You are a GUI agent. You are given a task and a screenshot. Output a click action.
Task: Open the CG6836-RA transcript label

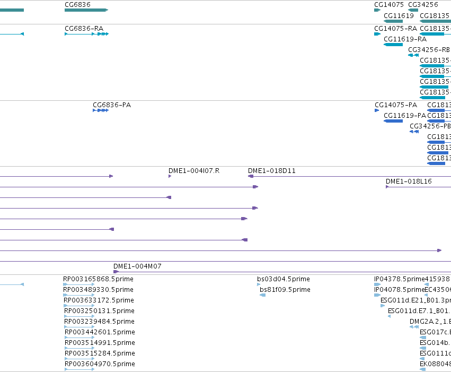pyautogui.click(x=84, y=29)
